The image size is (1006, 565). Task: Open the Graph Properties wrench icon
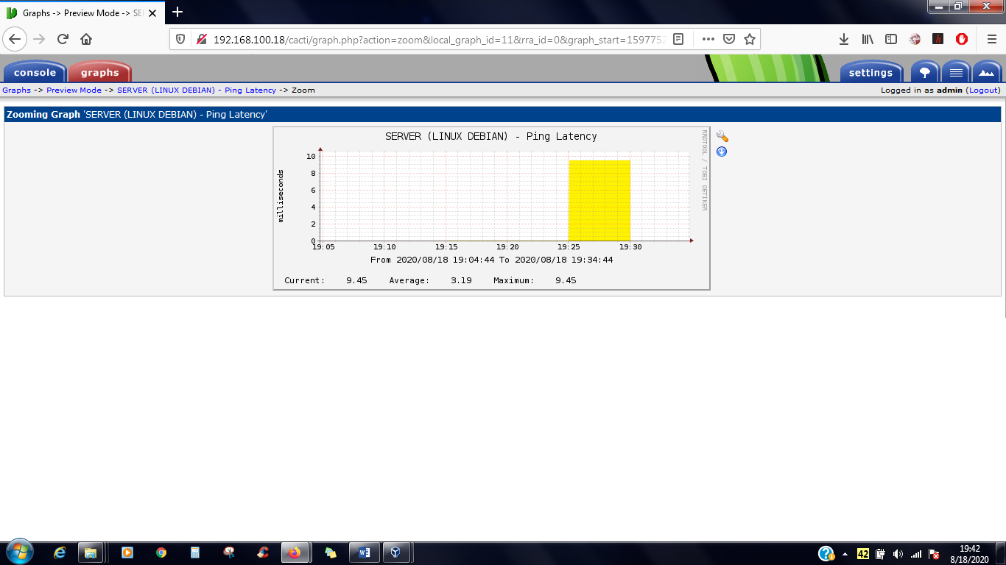tap(722, 137)
